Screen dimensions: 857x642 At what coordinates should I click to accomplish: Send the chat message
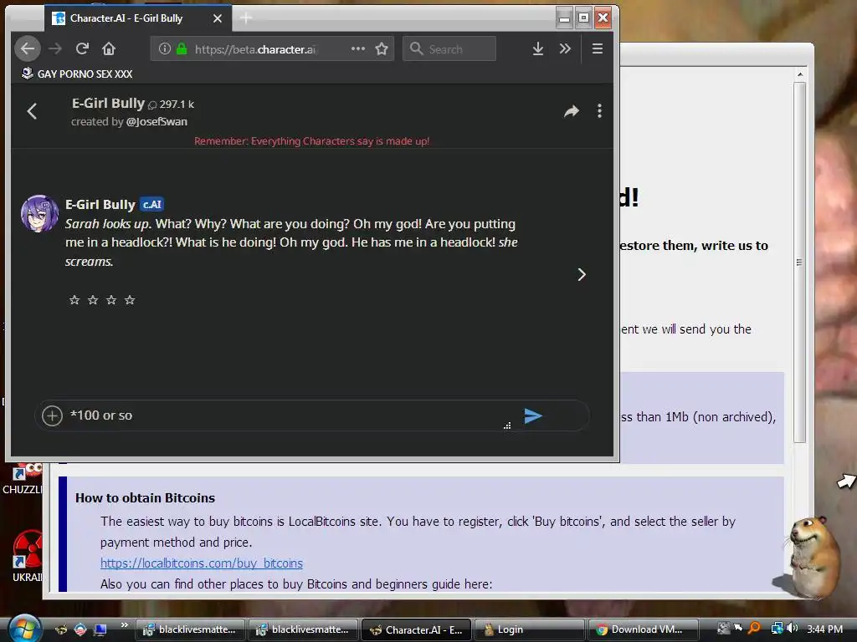(533, 416)
